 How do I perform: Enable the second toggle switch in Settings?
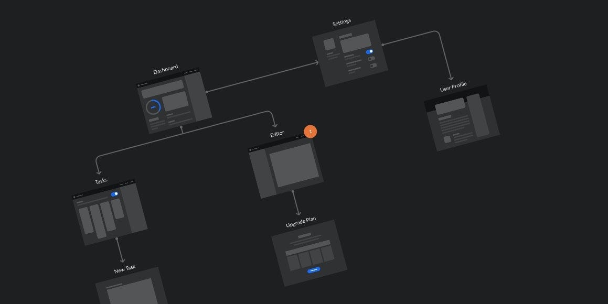(x=371, y=58)
